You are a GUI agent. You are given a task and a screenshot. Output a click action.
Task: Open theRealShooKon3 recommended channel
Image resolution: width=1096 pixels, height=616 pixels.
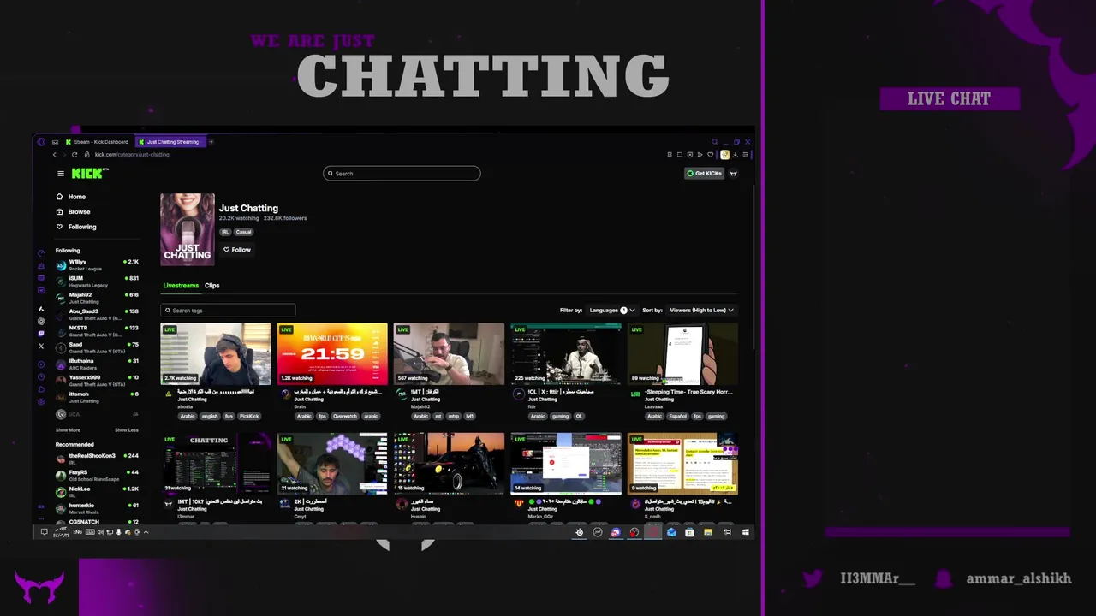coord(97,459)
